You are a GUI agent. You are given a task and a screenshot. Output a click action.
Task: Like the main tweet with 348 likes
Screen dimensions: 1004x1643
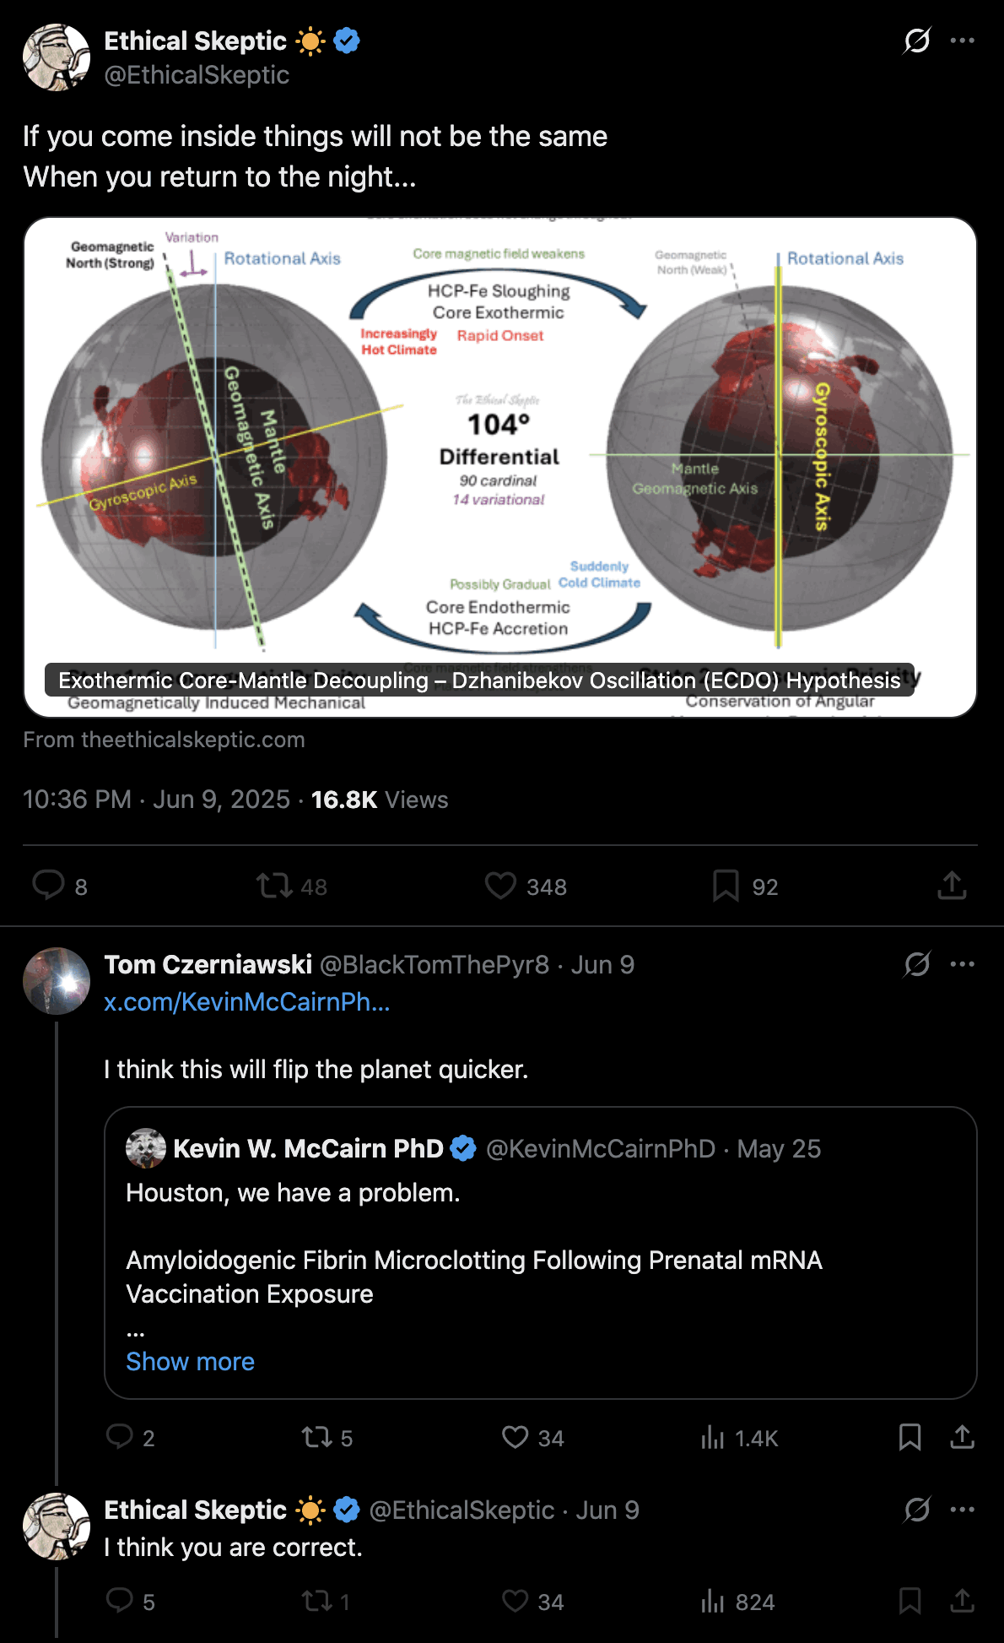(x=500, y=886)
